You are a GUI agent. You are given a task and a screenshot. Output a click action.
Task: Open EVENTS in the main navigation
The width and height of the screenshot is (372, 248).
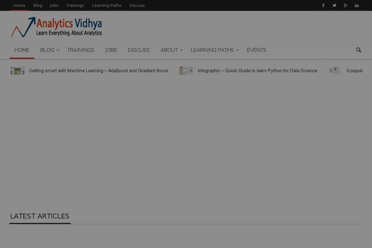click(257, 50)
